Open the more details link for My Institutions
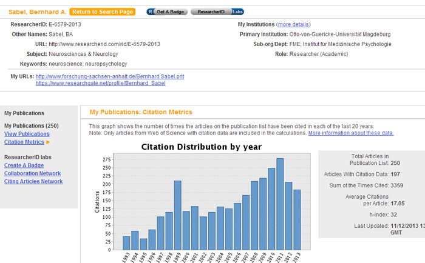This screenshot has width=425, height=263. 293,24
